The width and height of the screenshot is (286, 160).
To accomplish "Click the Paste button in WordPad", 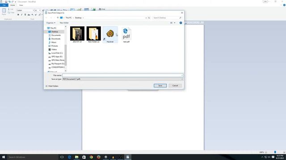I will coord(4,12).
